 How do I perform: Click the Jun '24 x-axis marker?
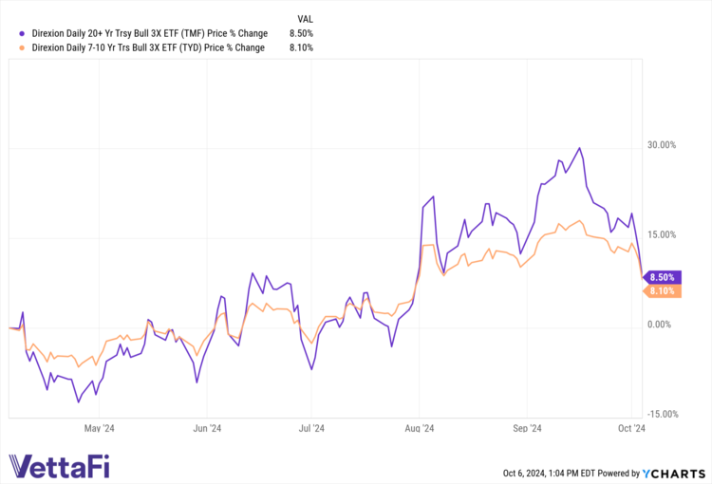tap(207, 428)
